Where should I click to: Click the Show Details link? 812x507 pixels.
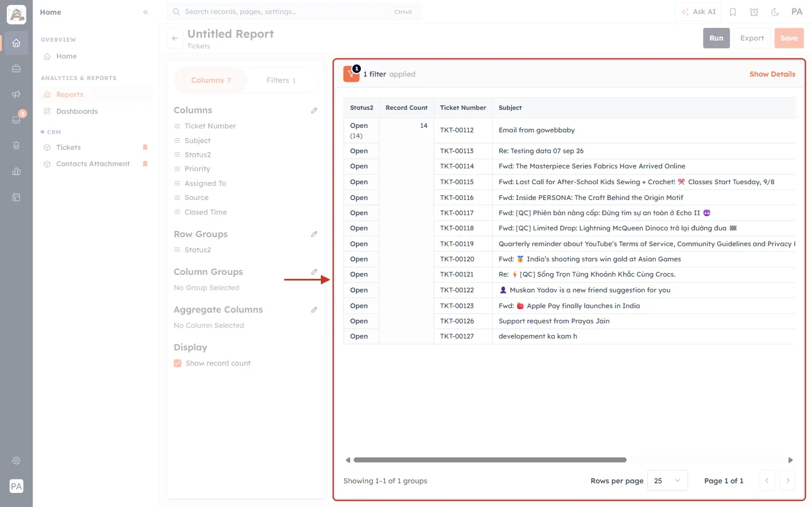click(x=772, y=74)
